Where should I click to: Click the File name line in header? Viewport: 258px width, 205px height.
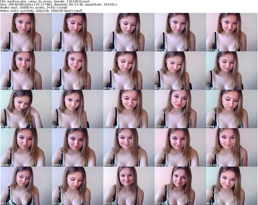[x=45, y=2]
